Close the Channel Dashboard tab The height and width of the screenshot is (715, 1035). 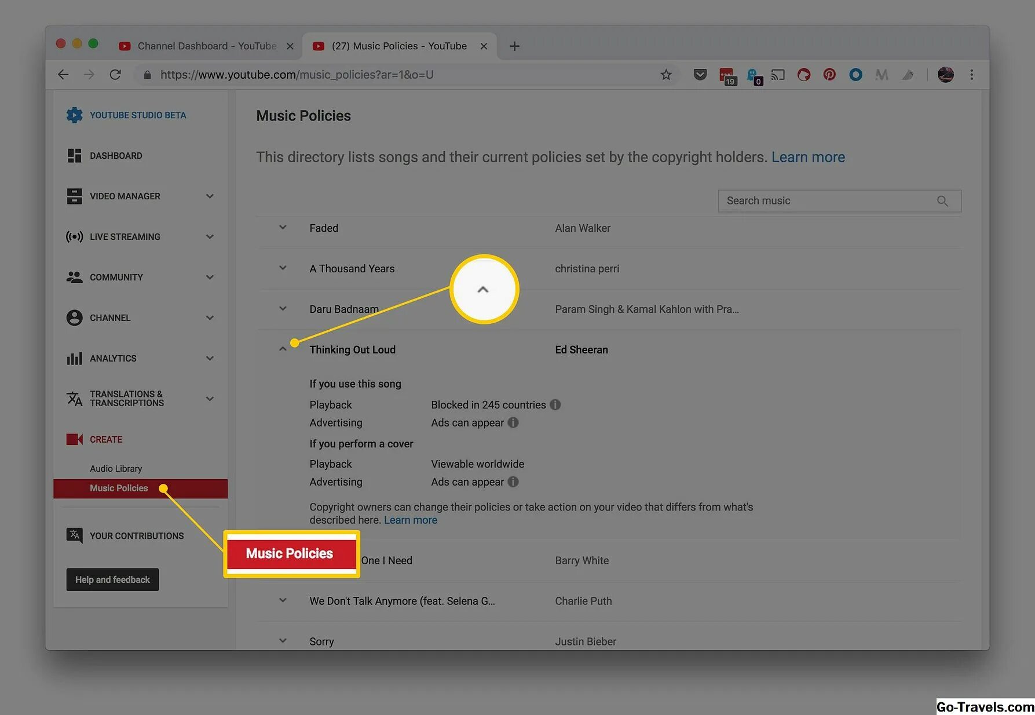point(290,46)
